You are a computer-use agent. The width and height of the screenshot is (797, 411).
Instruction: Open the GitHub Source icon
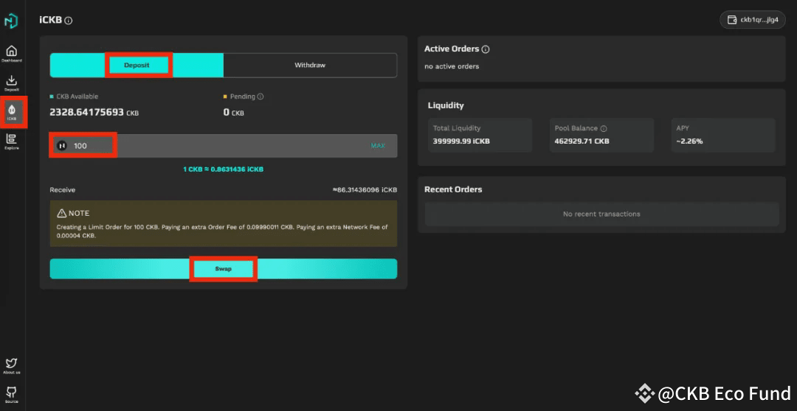pyautogui.click(x=11, y=393)
